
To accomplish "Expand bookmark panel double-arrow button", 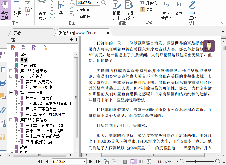I will pos(71,40).
